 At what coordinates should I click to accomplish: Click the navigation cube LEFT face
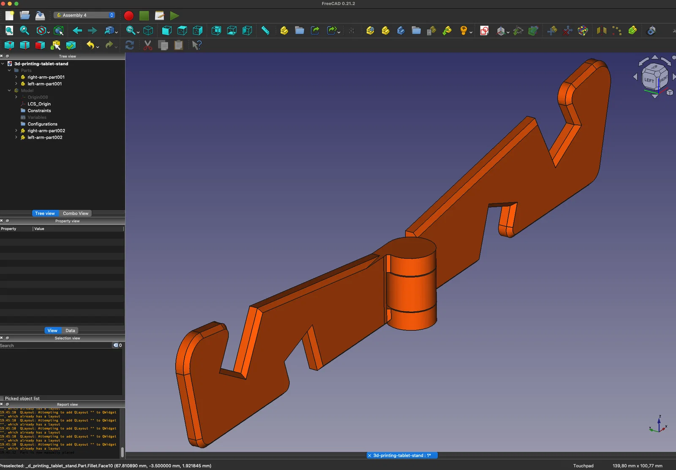coord(649,80)
